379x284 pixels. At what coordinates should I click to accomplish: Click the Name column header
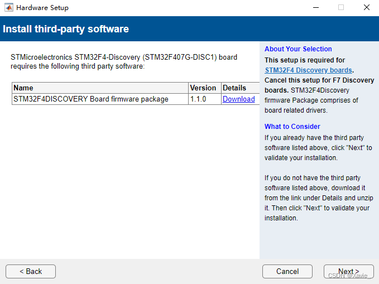[x=100, y=88]
